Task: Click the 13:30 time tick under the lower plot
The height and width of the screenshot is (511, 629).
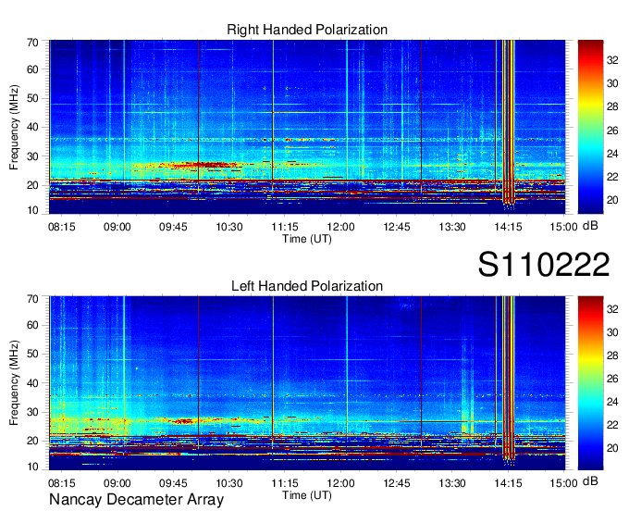Action: pos(452,483)
